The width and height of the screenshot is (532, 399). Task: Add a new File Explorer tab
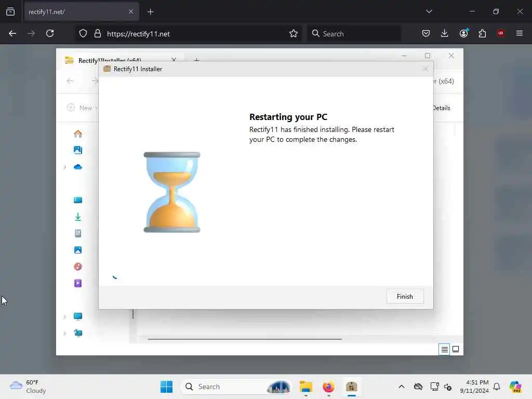point(196,60)
